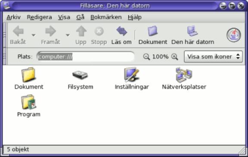Select the yellow Dokument folder icon
248x157 pixels.
pyautogui.click(x=28, y=74)
